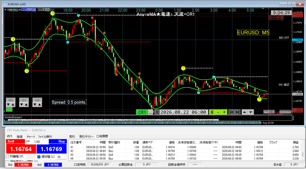The height and width of the screenshot is (169, 306).
Task: Click the down arrow under D1
Action: pos(22,105)
